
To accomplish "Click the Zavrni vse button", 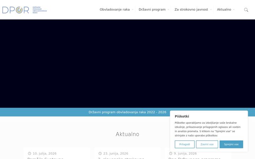I will [x=207, y=144].
